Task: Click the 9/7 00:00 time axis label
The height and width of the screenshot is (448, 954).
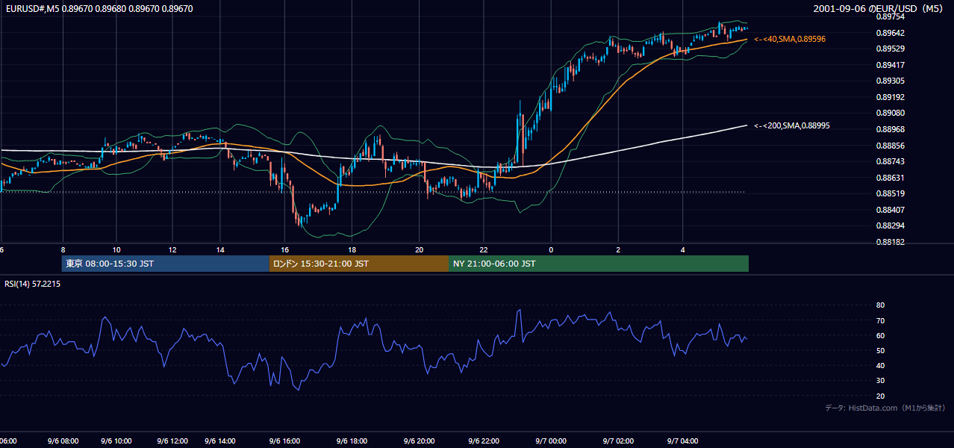Action: [551, 441]
